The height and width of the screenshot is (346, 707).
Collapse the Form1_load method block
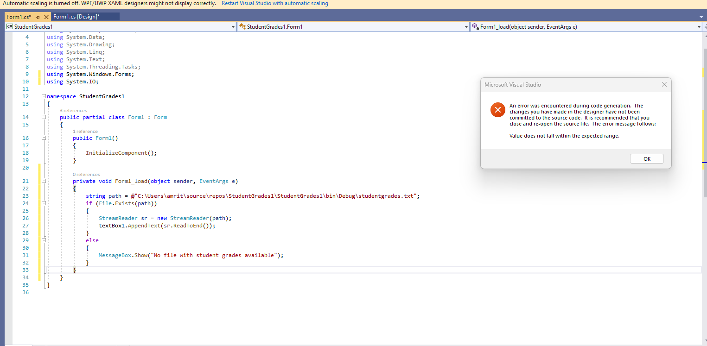coord(44,181)
